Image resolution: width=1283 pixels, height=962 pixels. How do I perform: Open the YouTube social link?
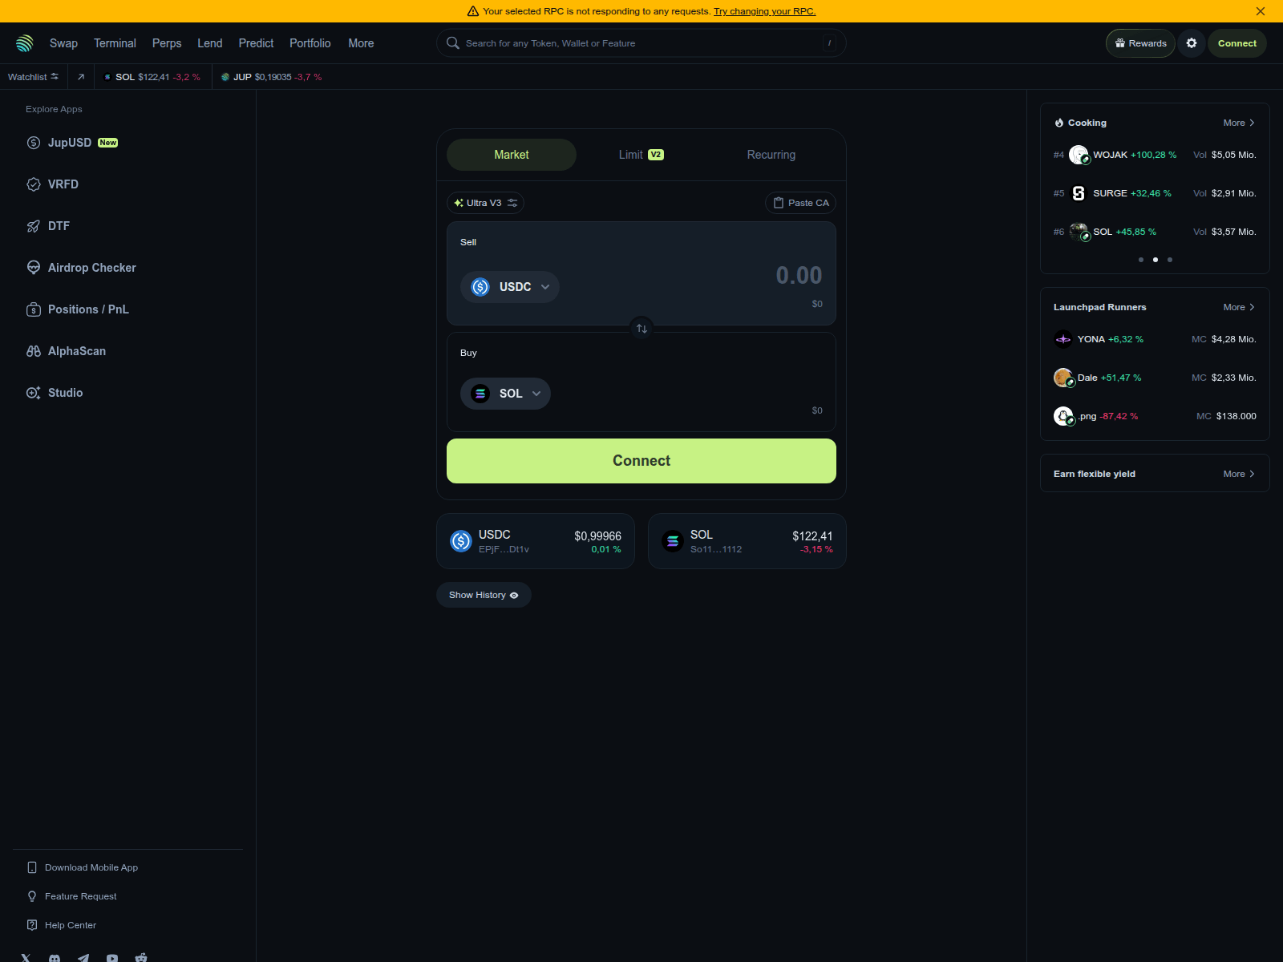point(112,958)
